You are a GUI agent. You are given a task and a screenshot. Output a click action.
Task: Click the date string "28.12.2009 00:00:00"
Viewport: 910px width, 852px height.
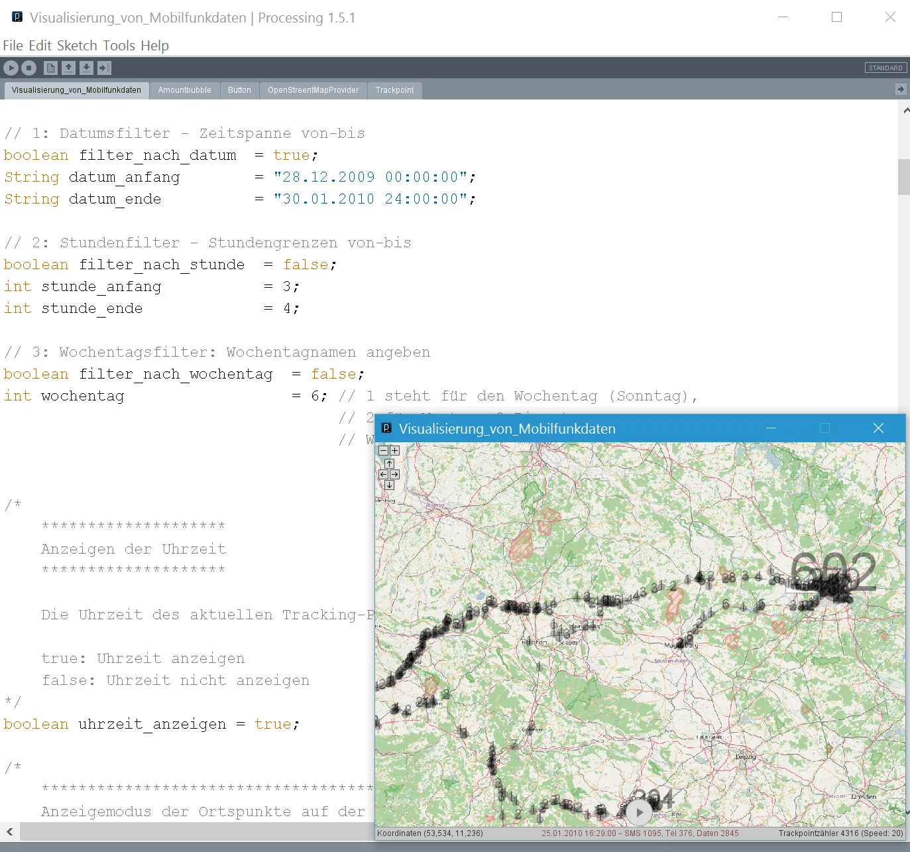[x=371, y=177]
